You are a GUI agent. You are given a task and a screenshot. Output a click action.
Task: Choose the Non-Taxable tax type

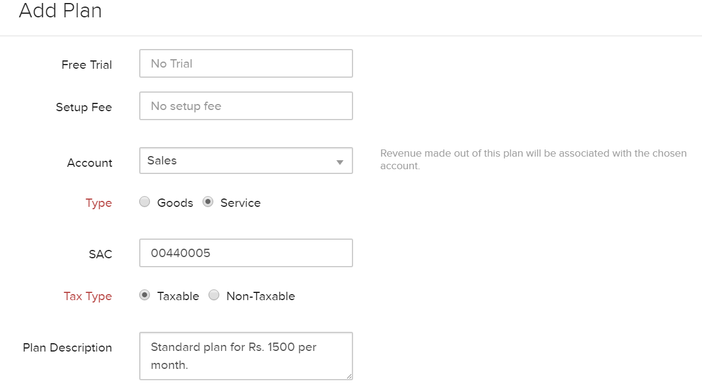tap(214, 295)
